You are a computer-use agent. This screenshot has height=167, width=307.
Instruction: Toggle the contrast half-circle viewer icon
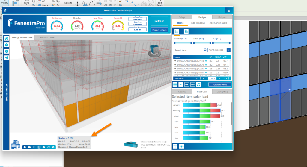[x=25, y=147]
